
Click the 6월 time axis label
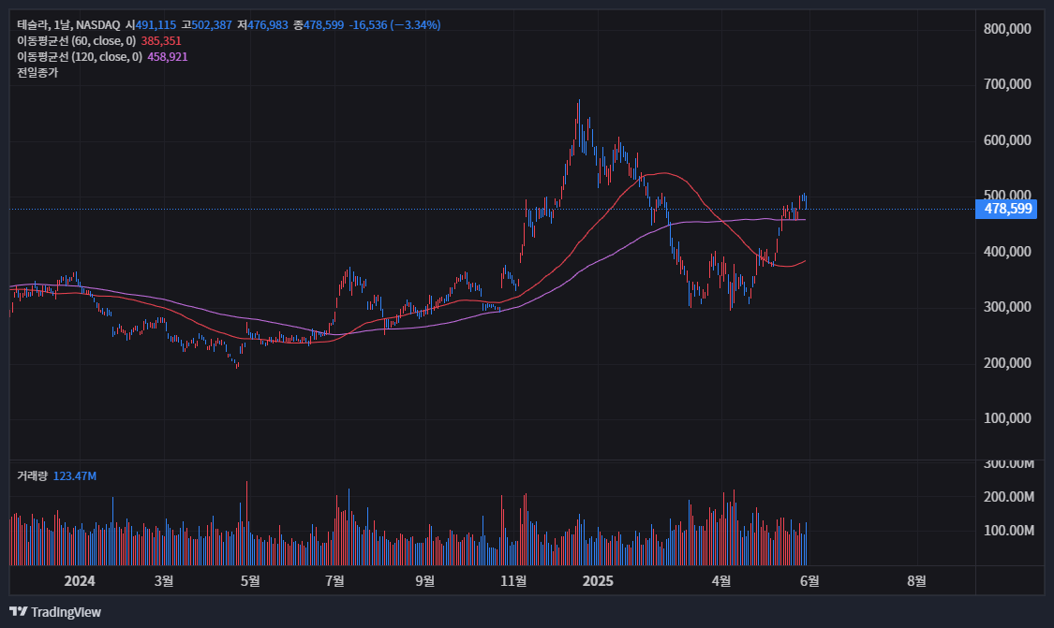809,581
